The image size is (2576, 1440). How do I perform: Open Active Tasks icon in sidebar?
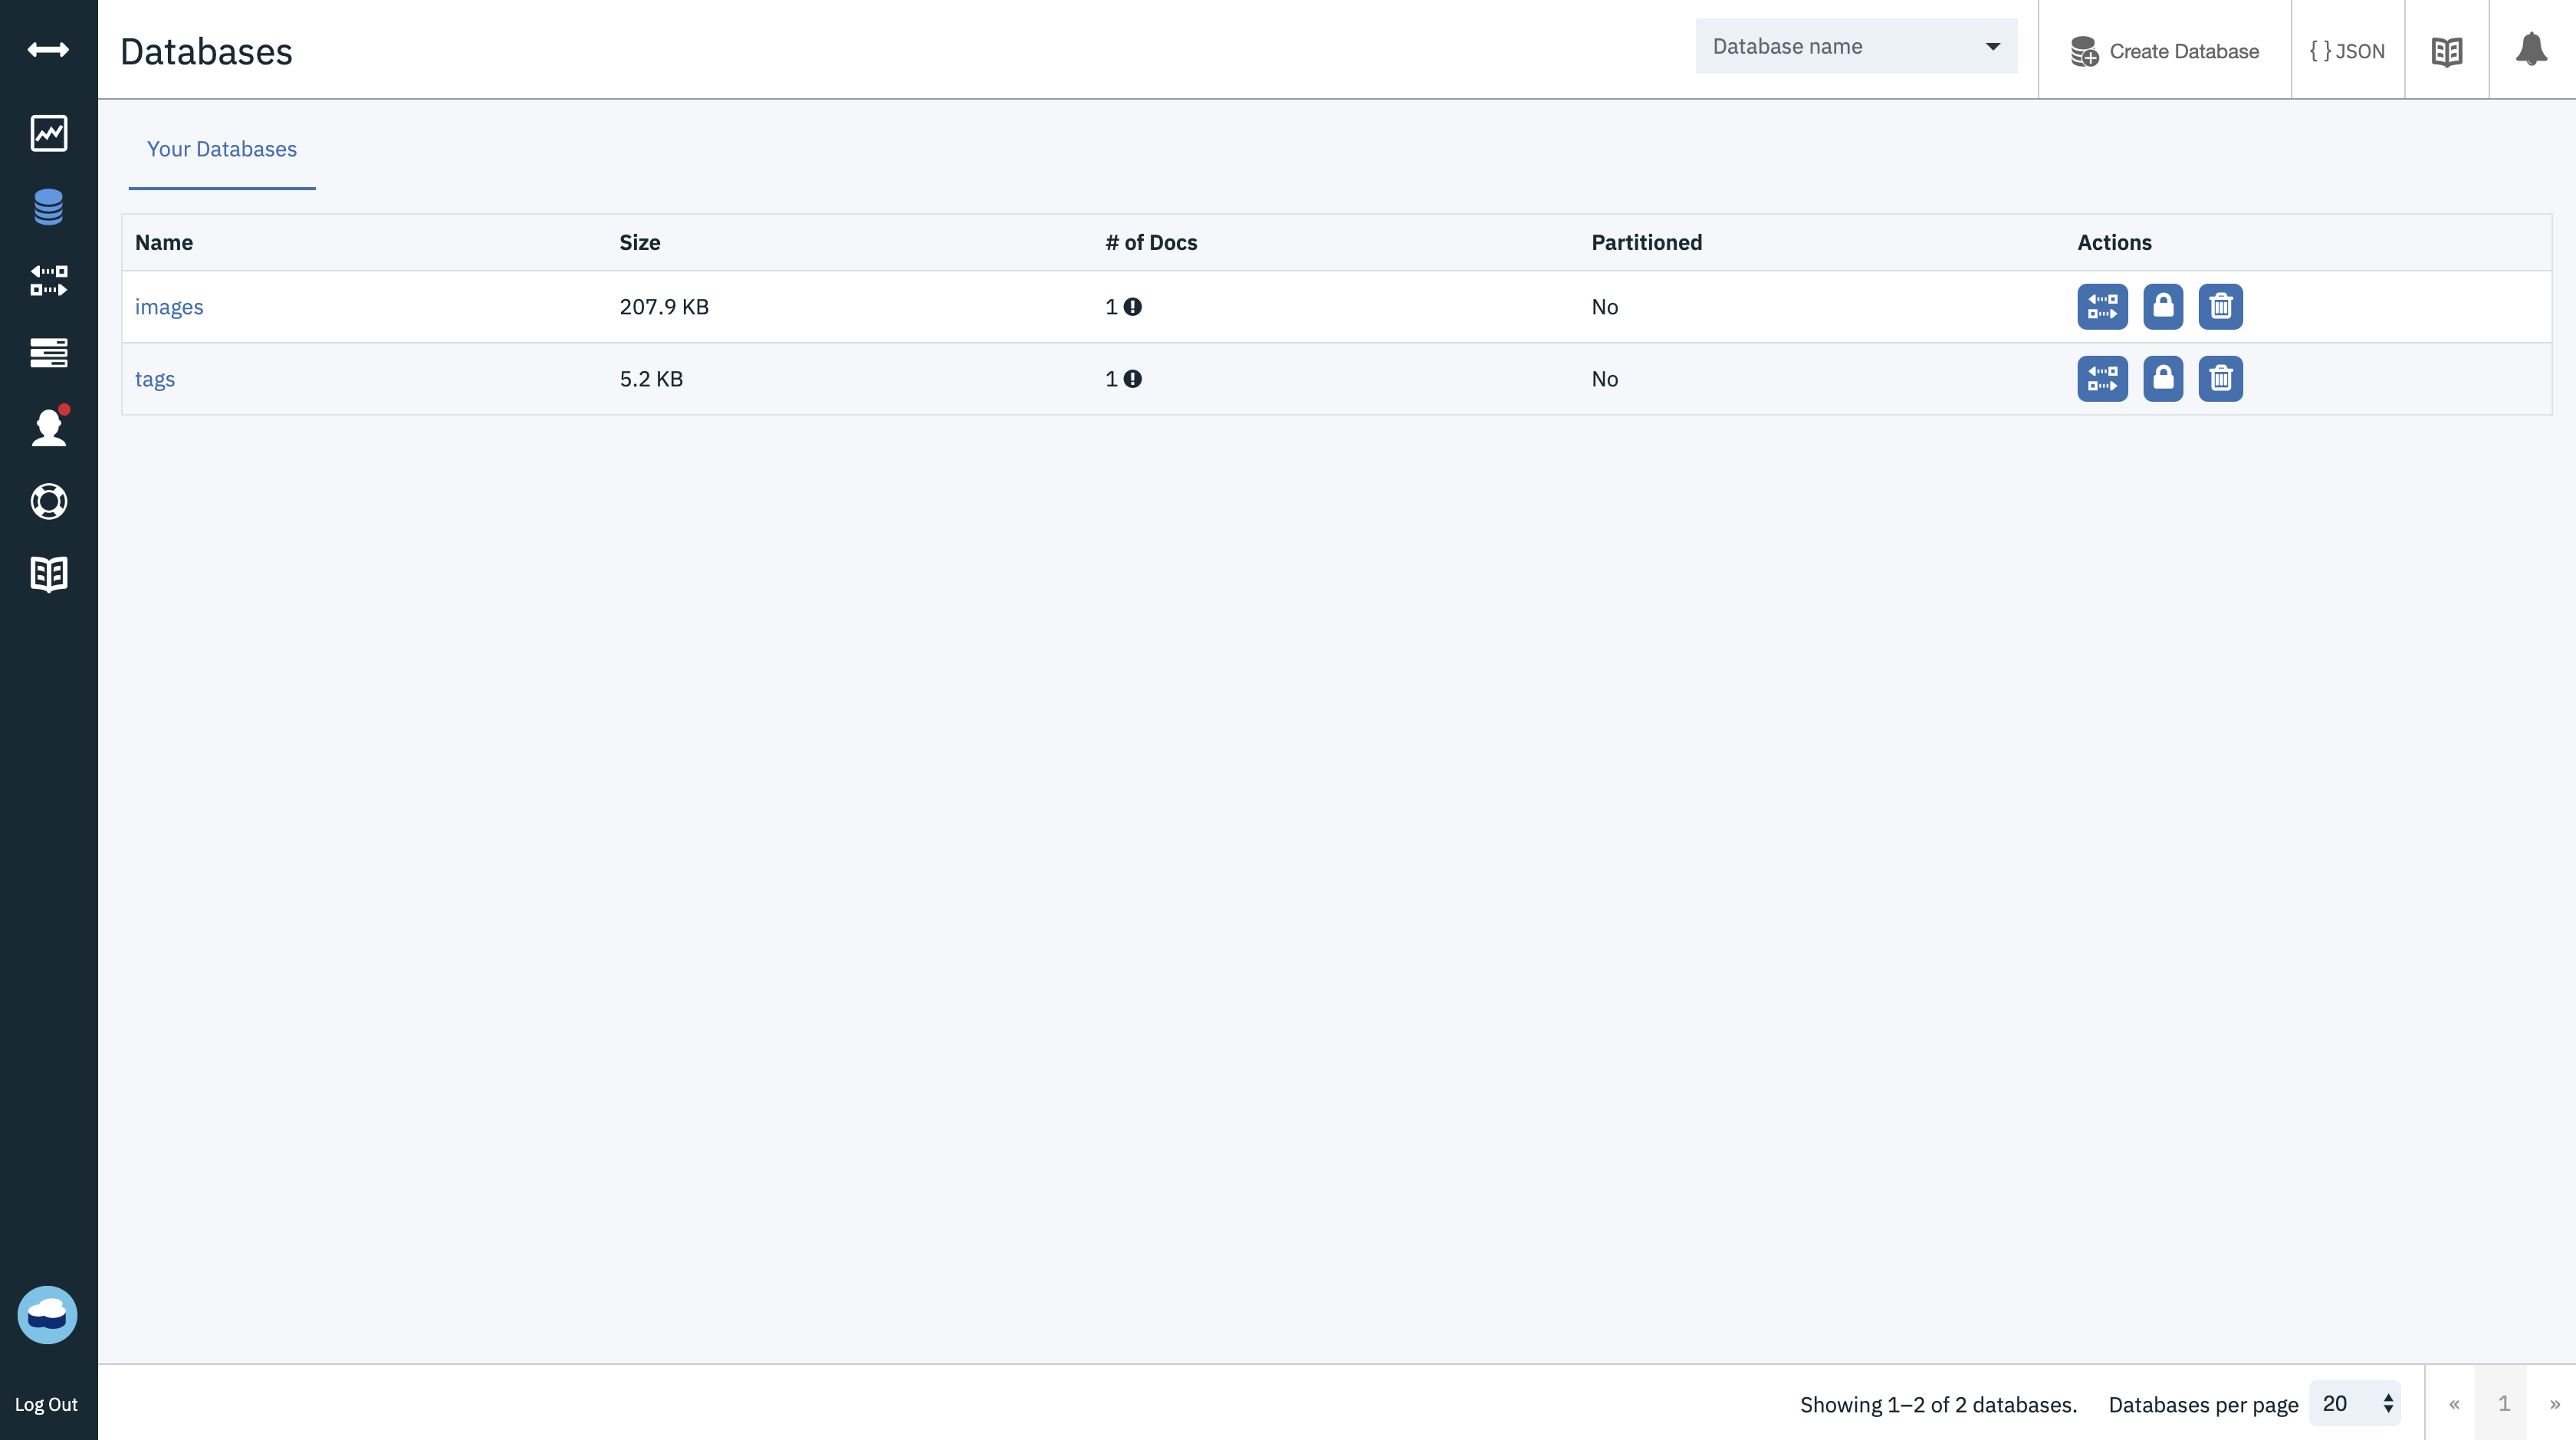point(48,353)
